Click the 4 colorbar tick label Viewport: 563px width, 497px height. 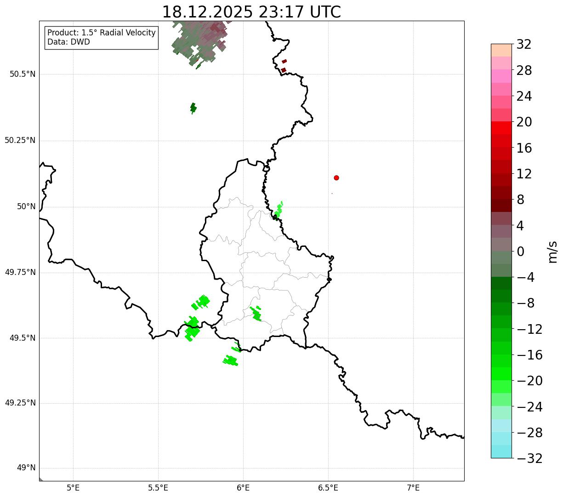[521, 226]
